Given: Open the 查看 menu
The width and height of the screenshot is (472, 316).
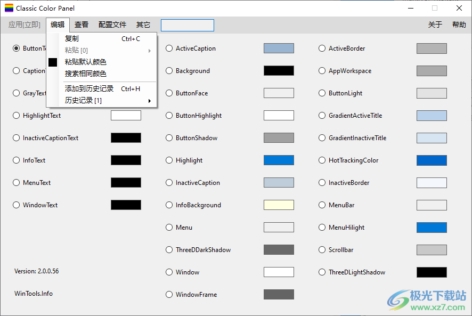Looking at the screenshot, I should tap(82, 25).
